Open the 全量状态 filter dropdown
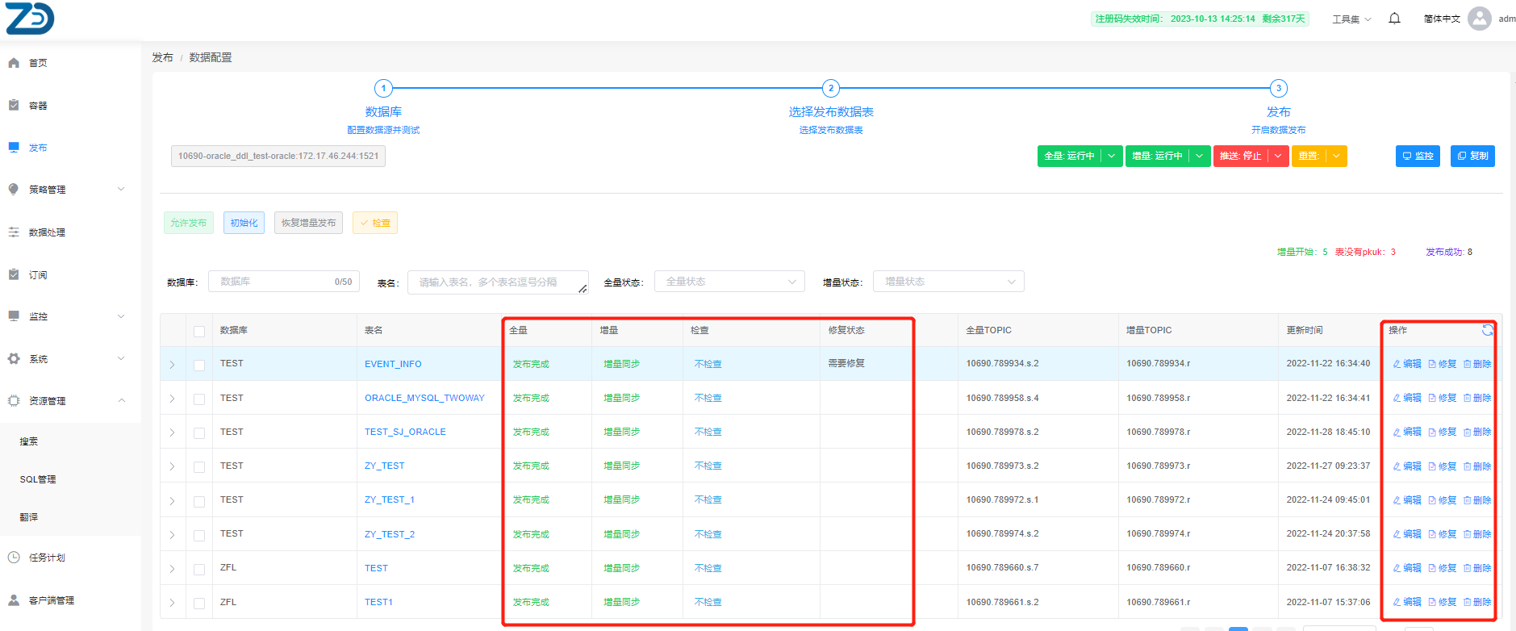This screenshot has width=1516, height=631. point(729,282)
